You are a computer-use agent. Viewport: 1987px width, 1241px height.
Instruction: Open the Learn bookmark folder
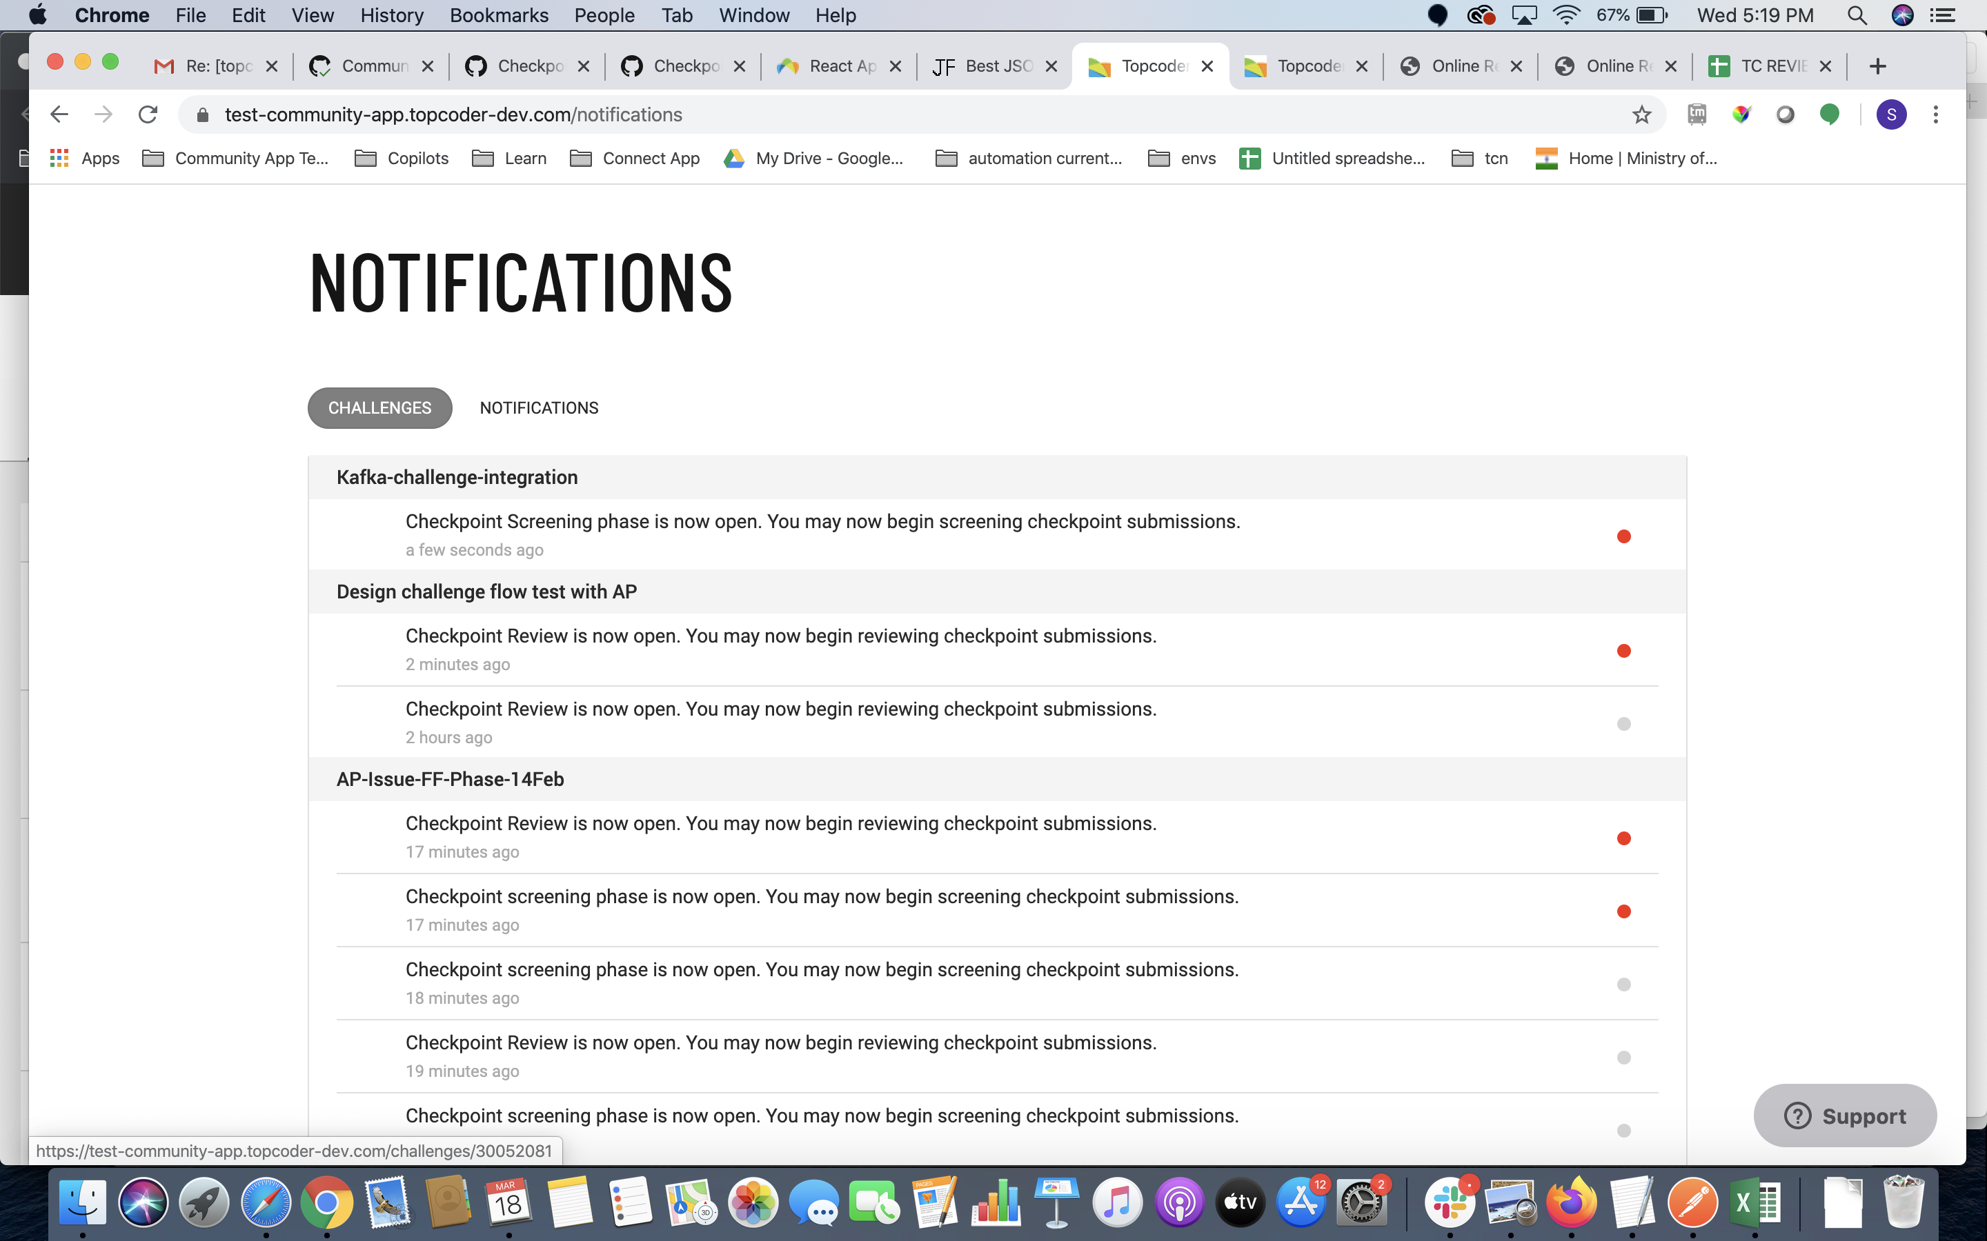click(509, 159)
